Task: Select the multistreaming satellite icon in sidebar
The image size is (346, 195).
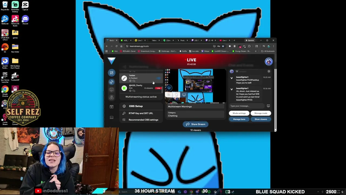Action: 111,82
